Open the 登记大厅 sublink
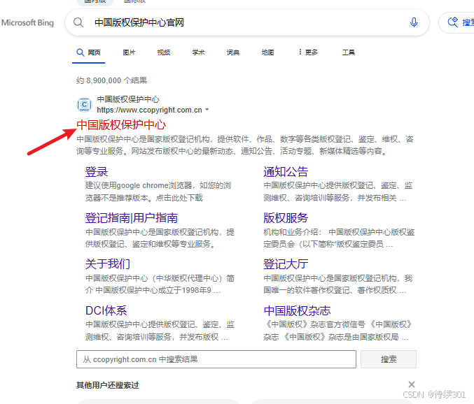 click(x=286, y=264)
